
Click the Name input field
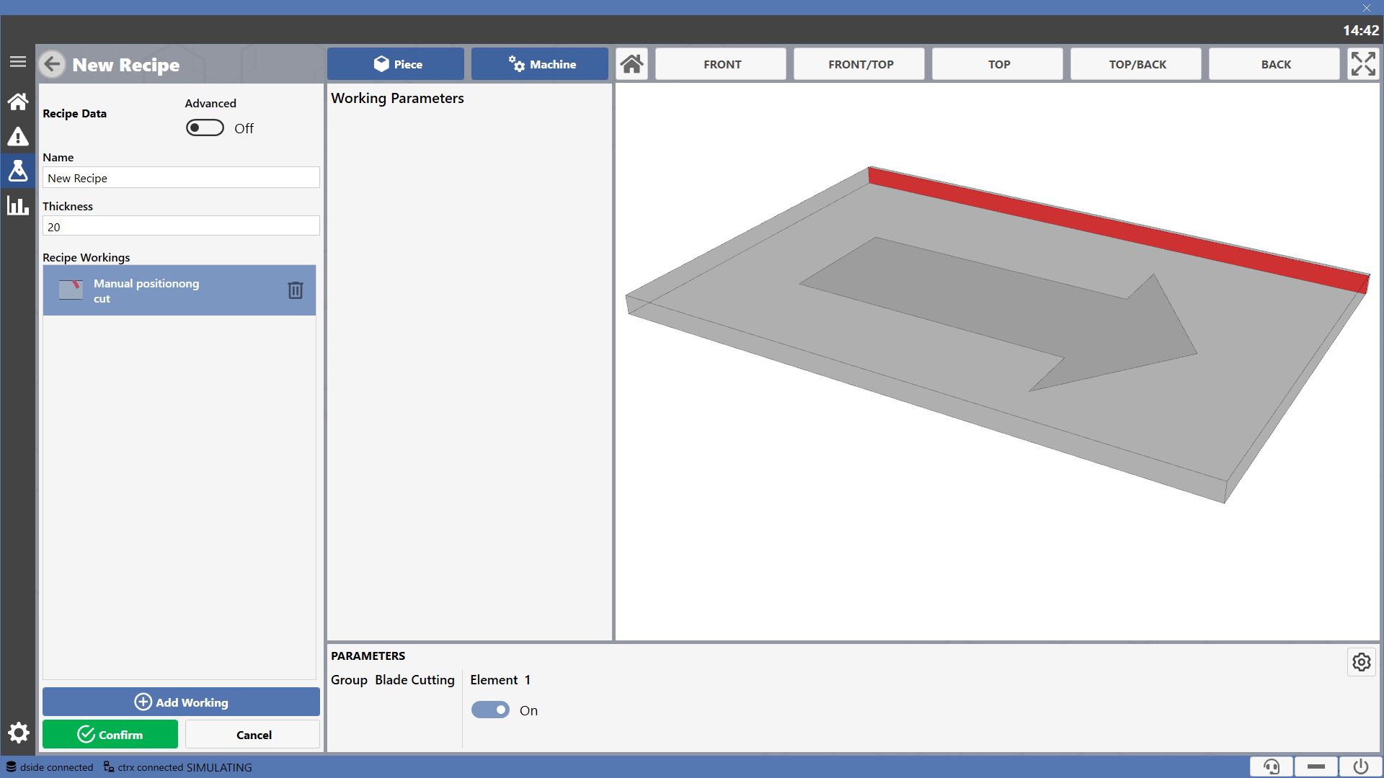click(x=181, y=178)
